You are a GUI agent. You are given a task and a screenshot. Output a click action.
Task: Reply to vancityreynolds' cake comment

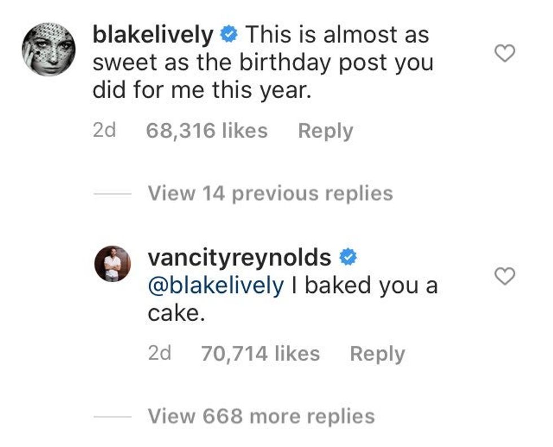click(377, 354)
